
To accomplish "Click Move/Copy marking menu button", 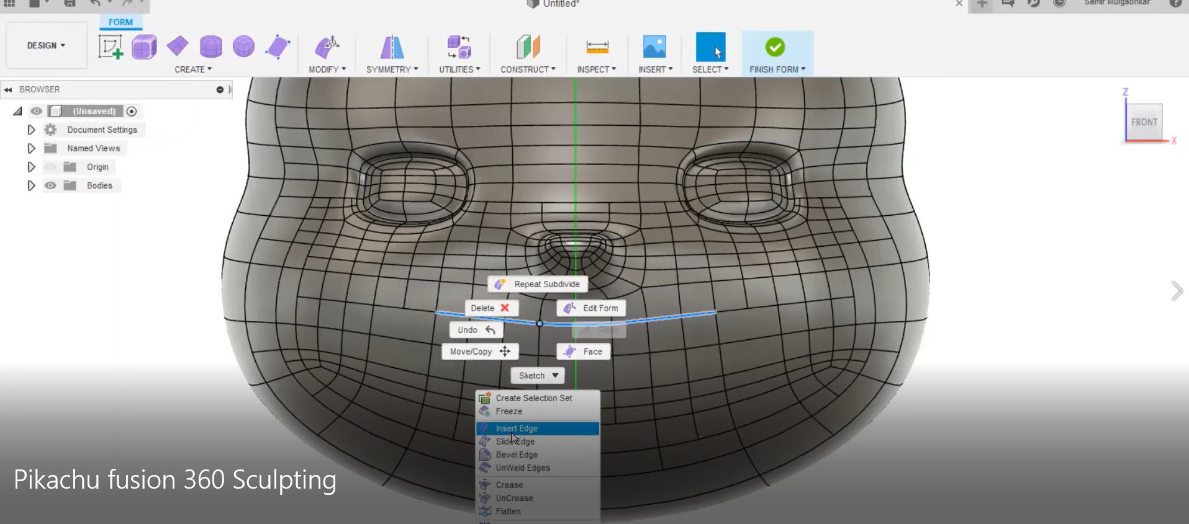I will click(x=480, y=352).
